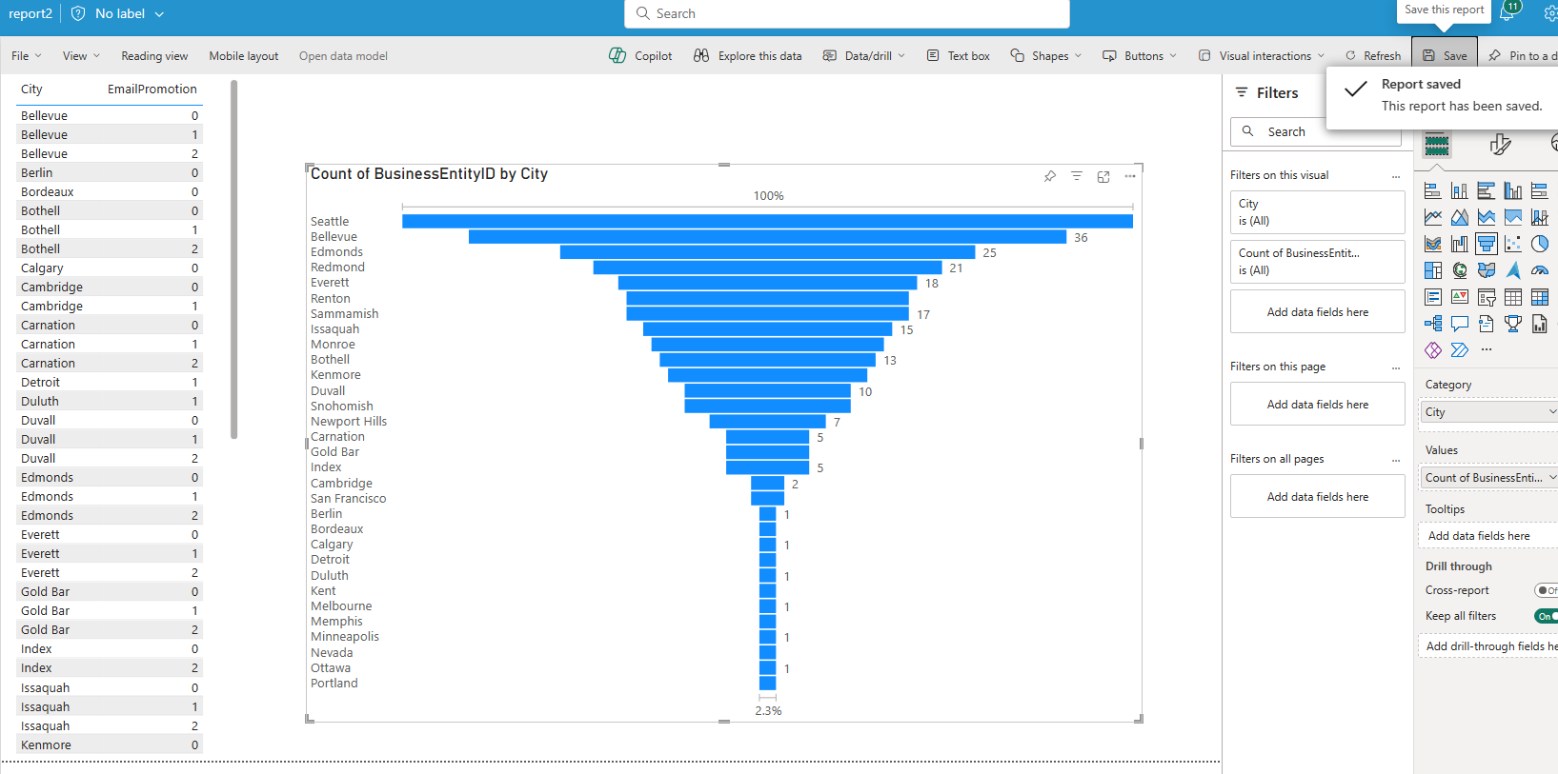Select the KPI visual icon
This screenshot has height=774, width=1558.
click(x=1459, y=297)
